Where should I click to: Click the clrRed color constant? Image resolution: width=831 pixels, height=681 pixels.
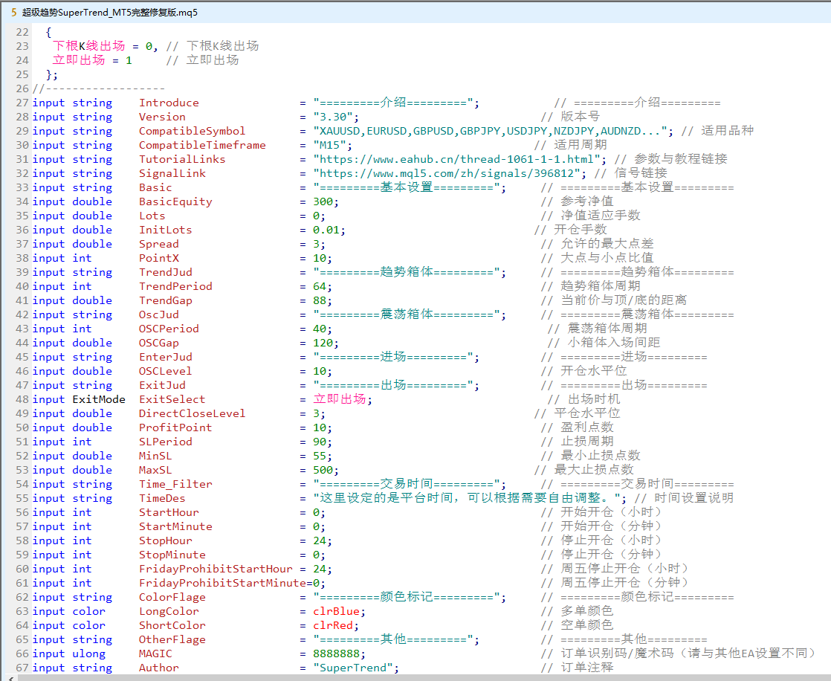[333, 626]
